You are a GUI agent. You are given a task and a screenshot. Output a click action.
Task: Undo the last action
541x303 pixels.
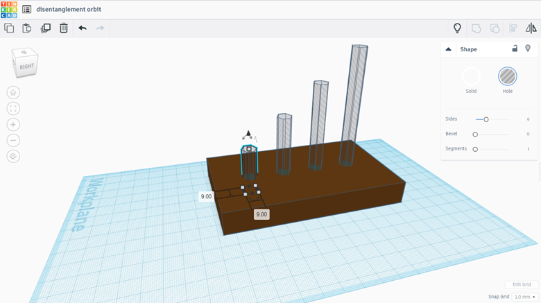coord(83,28)
